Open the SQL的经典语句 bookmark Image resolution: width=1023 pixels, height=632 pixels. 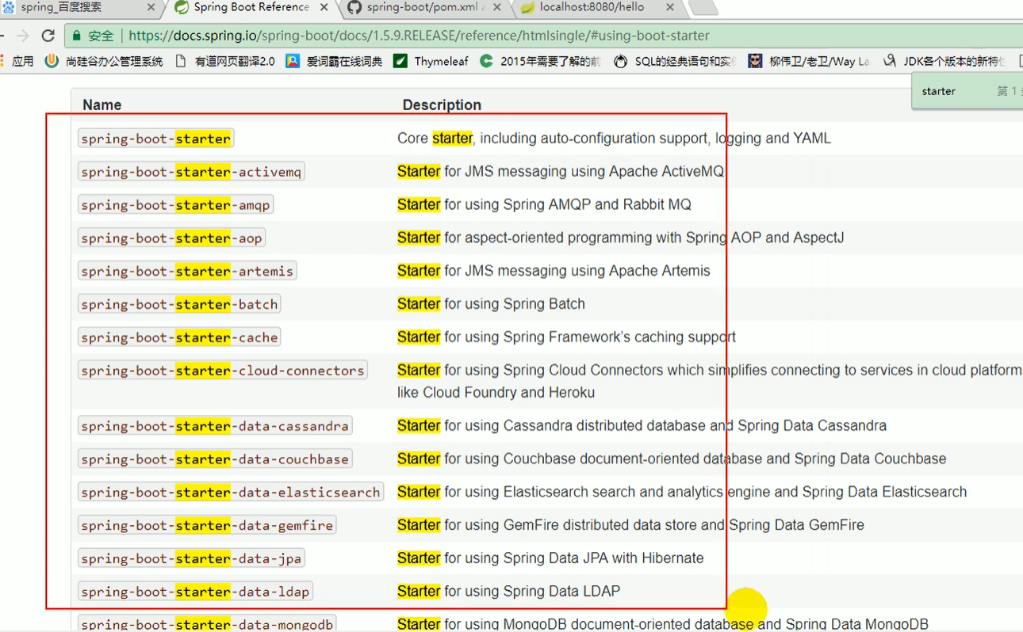click(676, 61)
